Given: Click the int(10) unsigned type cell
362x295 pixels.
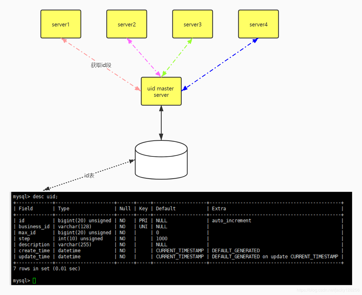Looking at the screenshot, I should tap(80, 238).
